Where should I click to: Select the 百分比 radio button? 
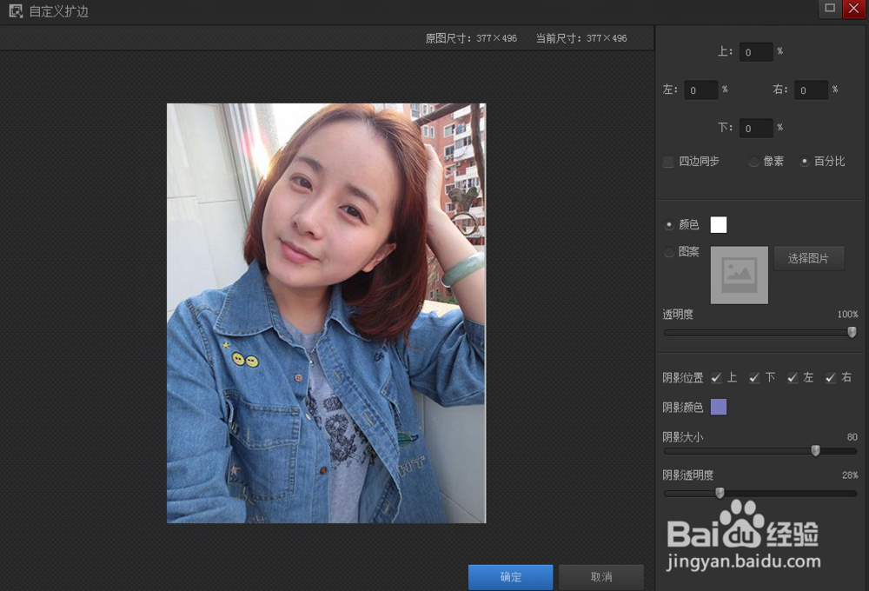pos(804,162)
